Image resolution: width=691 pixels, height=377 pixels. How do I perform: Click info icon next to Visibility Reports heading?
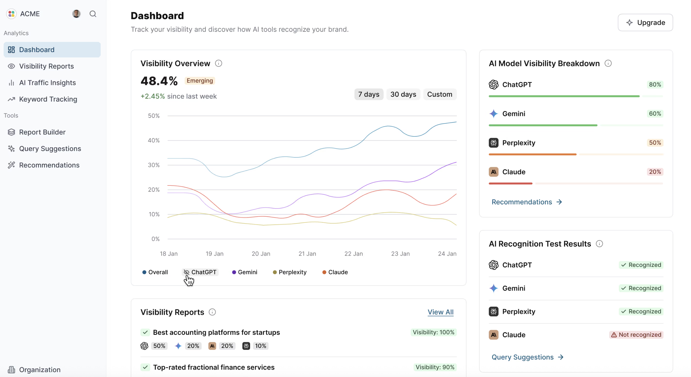pyautogui.click(x=212, y=312)
